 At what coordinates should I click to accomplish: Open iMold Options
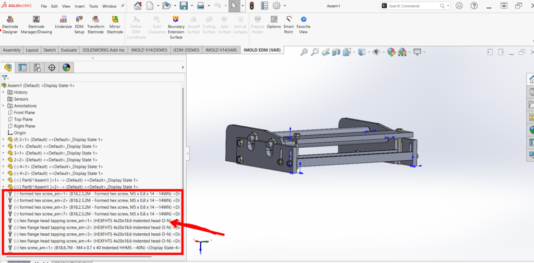pyautogui.click(x=274, y=22)
